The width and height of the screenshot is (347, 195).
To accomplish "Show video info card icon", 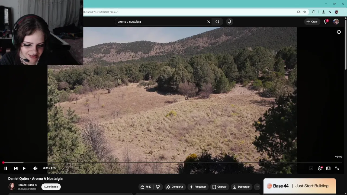I will point(339,32).
